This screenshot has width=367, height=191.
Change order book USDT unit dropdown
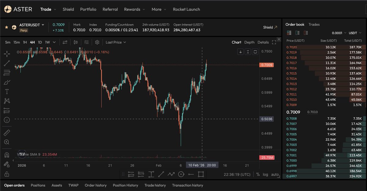(x=355, y=33)
